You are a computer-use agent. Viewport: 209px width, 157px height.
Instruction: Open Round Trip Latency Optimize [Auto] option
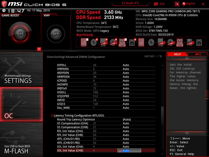[127, 119]
